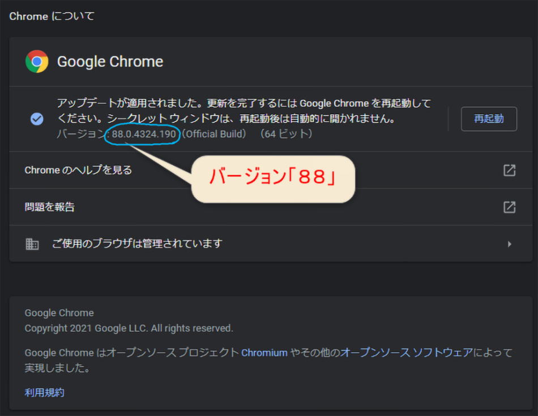
Task: Click external-link icon beside Chrome help
Action: pos(509,170)
